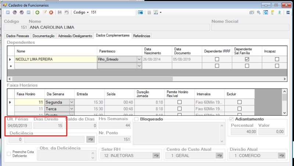The height and width of the screenshot is (166, 294).
Task: Check Dependente IRRF in new dependent row
Action: [217, 66]
